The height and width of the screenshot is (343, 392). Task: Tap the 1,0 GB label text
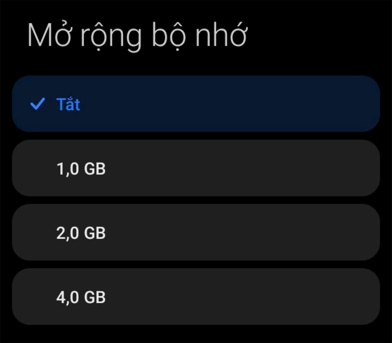pos(81,168)
